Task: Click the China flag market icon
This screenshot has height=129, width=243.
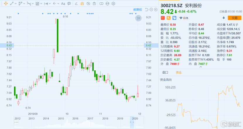Action: tap(163, 18)
